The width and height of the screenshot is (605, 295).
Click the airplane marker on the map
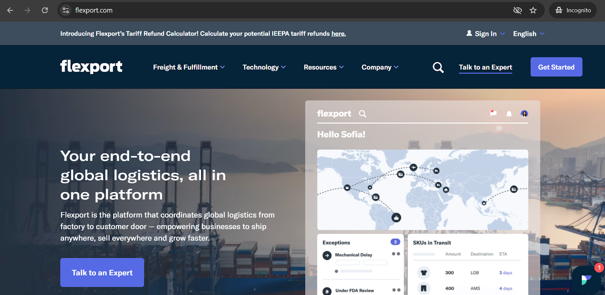413,167
